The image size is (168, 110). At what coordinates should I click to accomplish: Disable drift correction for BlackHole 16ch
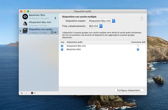[138, 50]
